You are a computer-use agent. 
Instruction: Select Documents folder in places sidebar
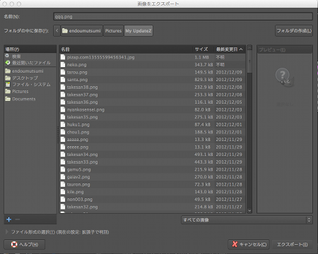[x=30, y=99]
